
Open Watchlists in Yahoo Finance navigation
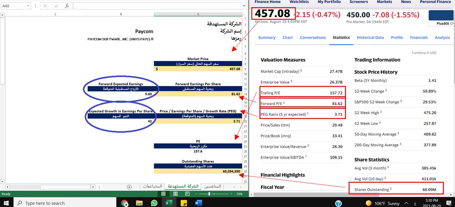299,2
